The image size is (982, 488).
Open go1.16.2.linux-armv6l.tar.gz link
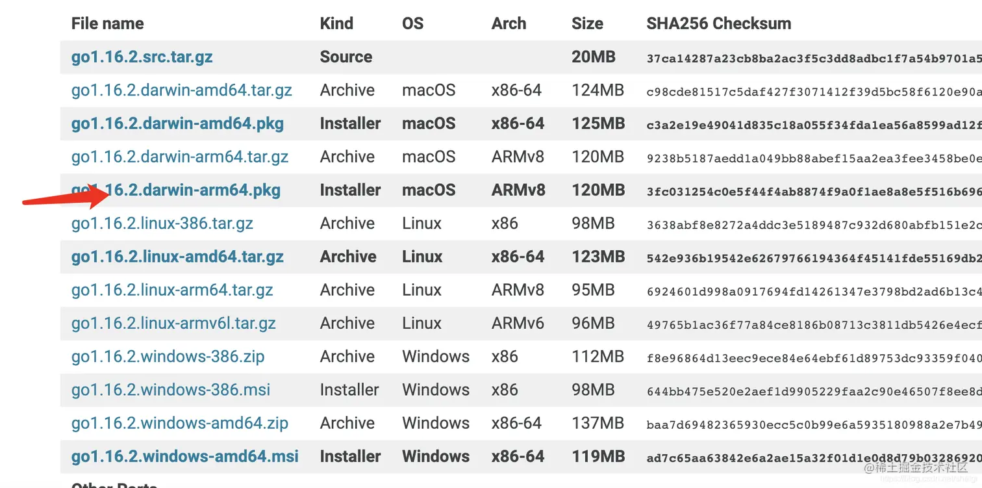tap(173, 323)
